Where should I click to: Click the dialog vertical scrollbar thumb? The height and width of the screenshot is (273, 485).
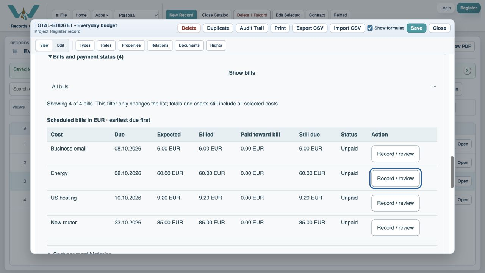452,172
